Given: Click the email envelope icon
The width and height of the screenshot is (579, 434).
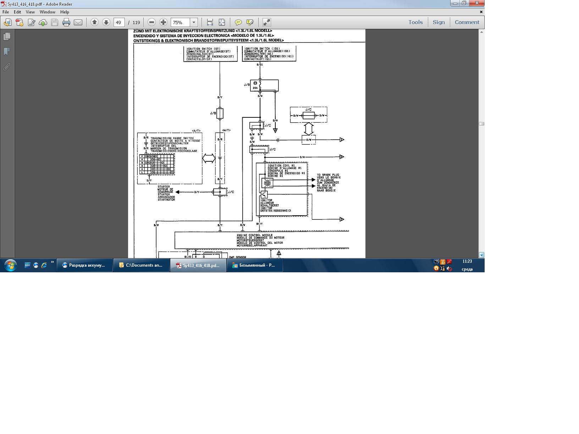Looking at the screenshot, I should (78, 22).
